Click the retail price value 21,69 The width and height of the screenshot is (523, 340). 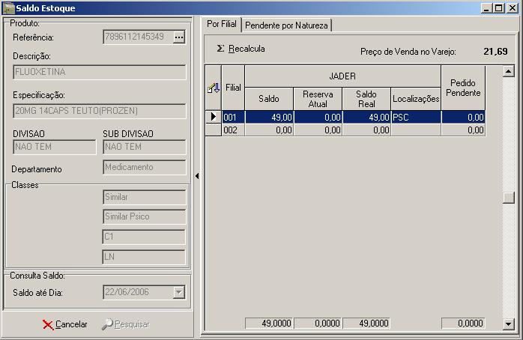(x=495, y=52)
